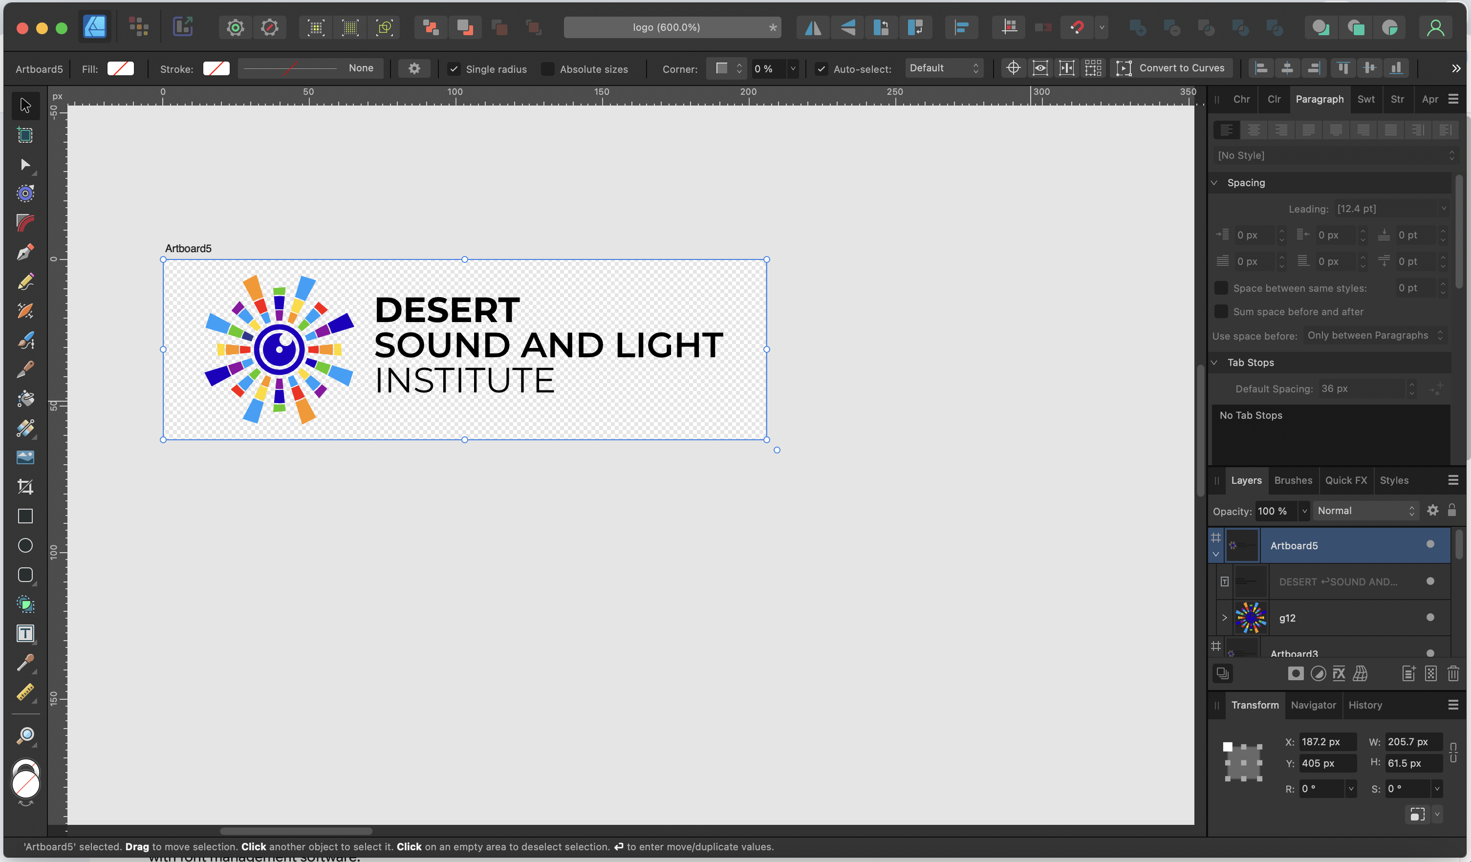Image resolution: width=1471 pixels, height=862 pixels.
Task: Toggle the Single radius checkbox
Action: [x=454, y=69]
